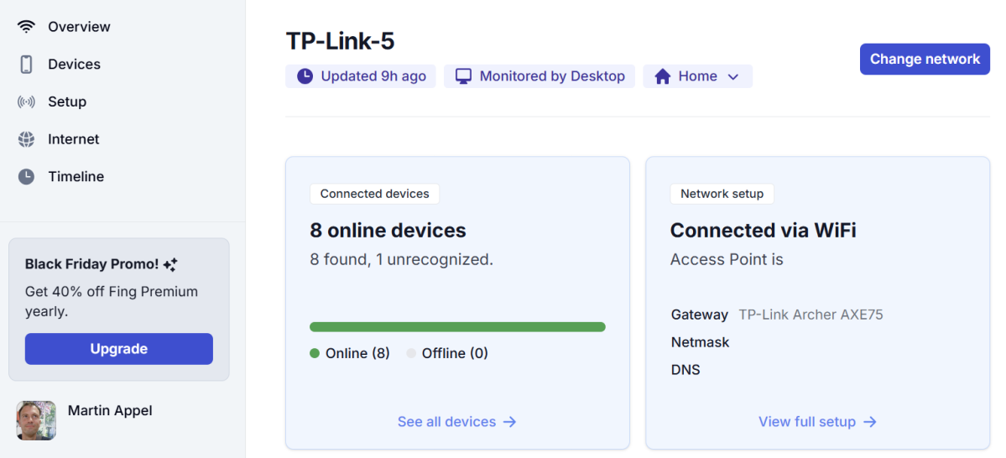The width and height of the screenshot is (1006, 458).
Task: Go to the Internet sidebar section
Action: coord(74,139)
